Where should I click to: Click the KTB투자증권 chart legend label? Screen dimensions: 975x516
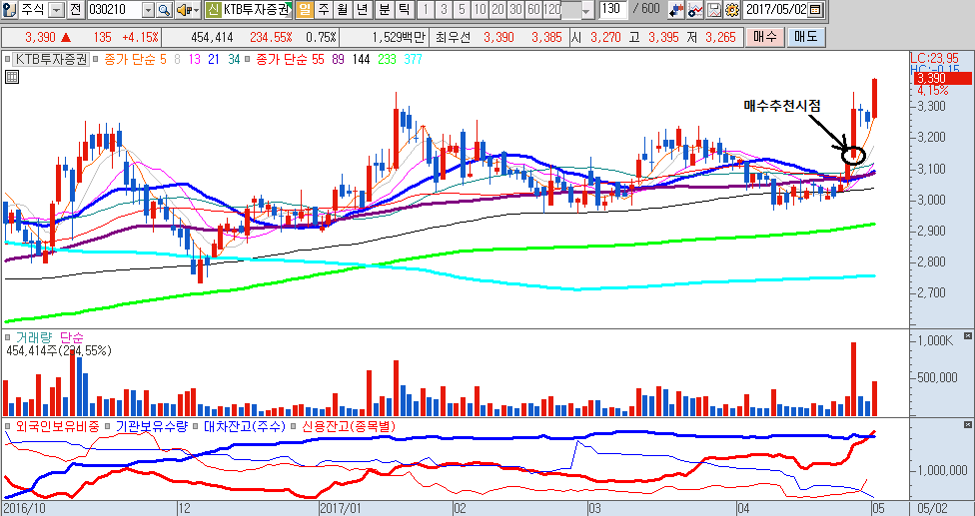(x=52, y=60)
